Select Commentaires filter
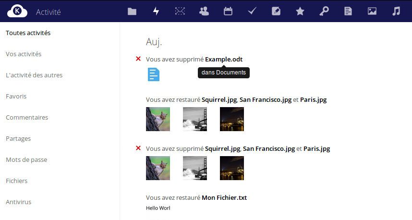The height and width of the screenshot is (220, 412). 27,118
